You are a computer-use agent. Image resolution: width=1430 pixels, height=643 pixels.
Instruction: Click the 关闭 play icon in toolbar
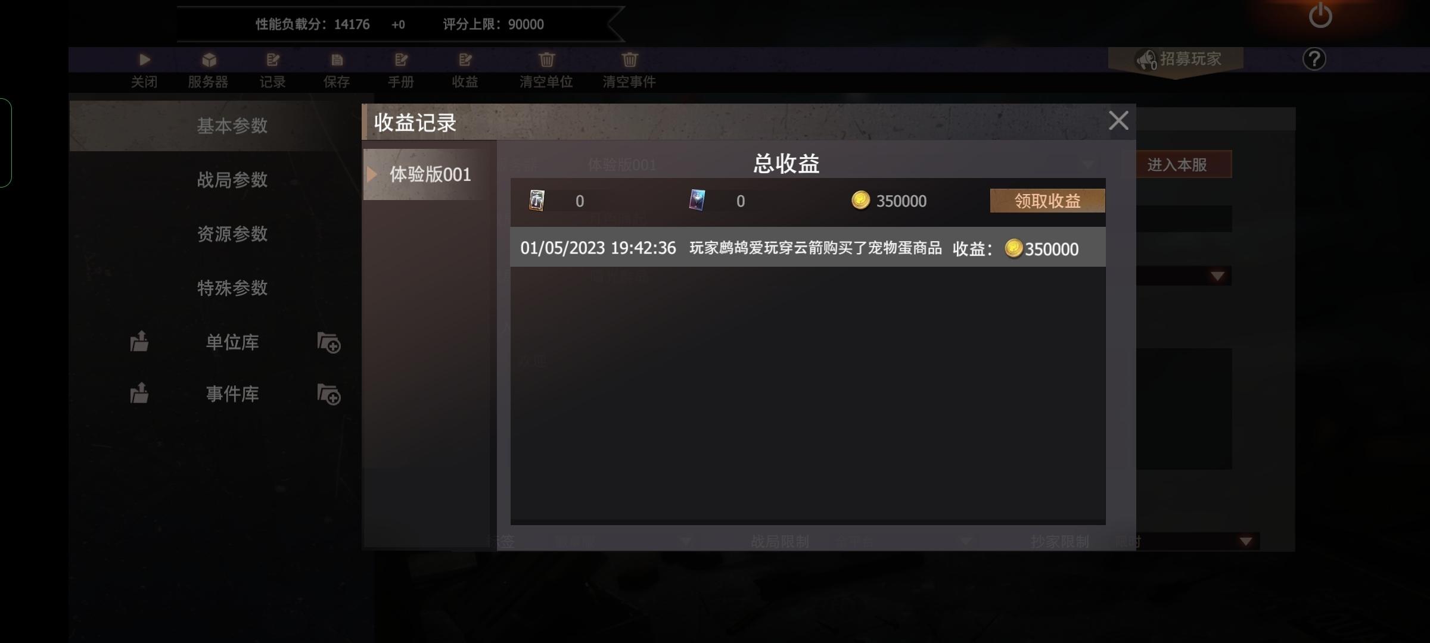(x=144, y=60)
